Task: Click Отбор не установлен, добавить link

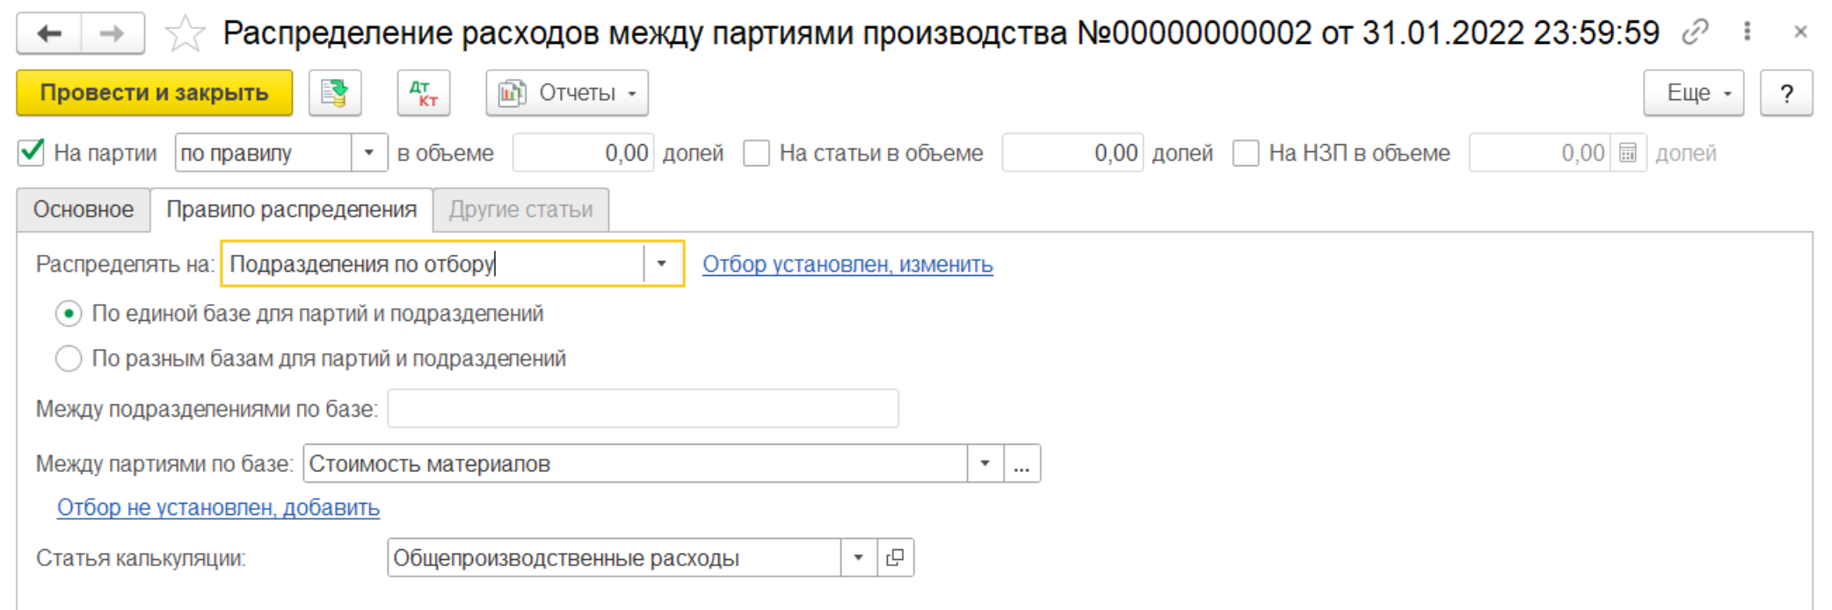Action: (218, 508)
